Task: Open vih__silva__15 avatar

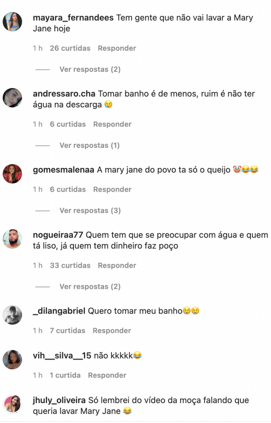Action: pyautogui.click(x=12, y=360)
